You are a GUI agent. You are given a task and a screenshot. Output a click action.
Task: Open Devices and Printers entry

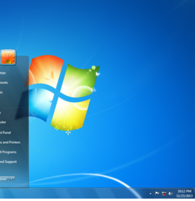pyautogui.click(x=10, y=142)
